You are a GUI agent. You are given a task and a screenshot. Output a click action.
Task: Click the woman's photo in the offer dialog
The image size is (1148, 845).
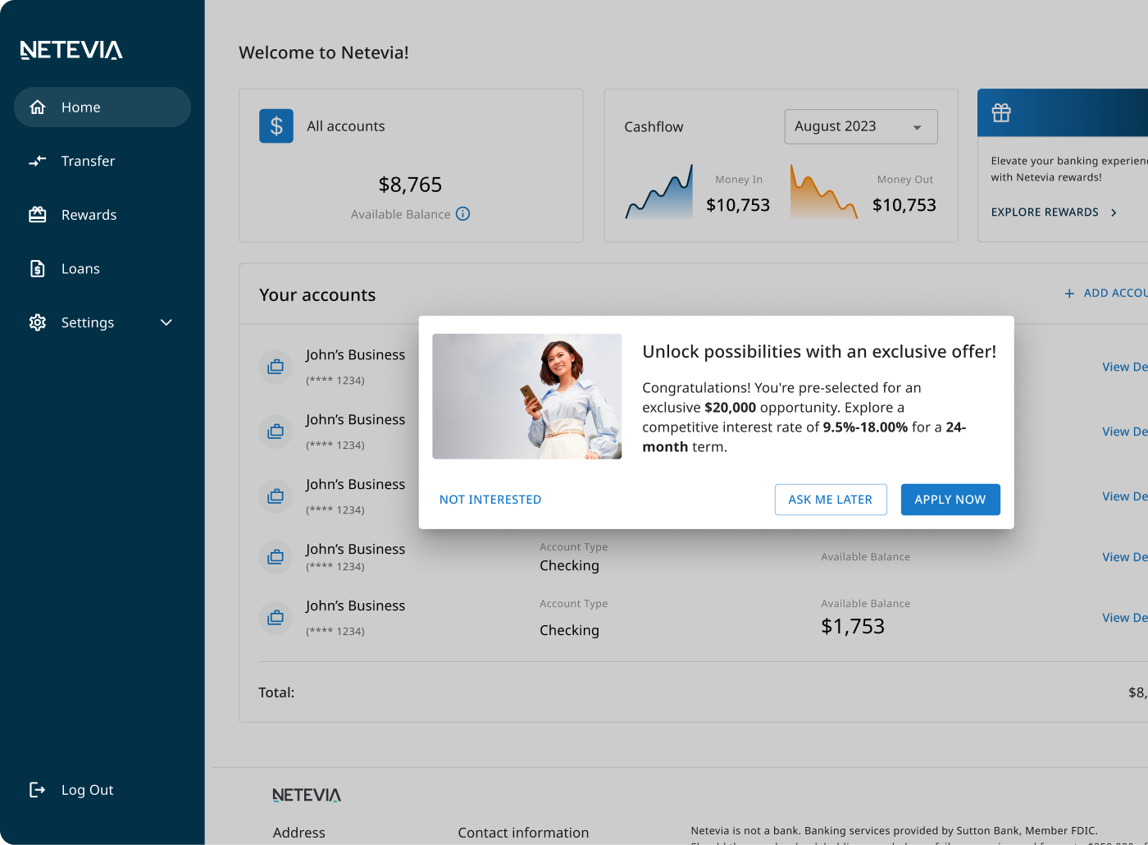click(x=526, y=396)
